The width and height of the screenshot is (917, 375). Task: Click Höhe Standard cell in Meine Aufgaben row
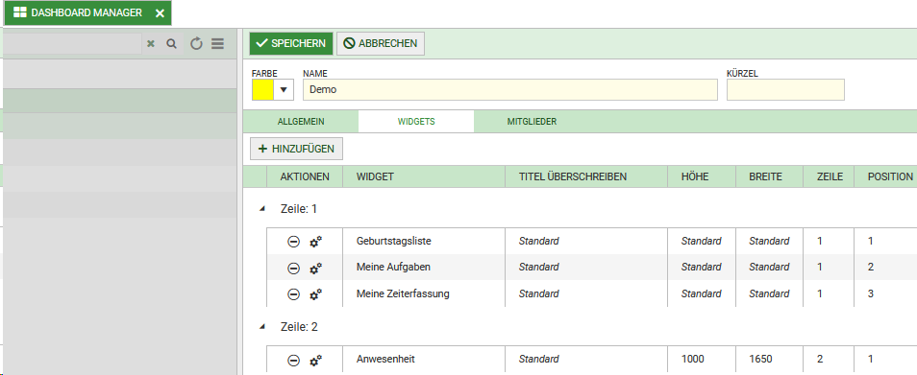coord(701,268)
